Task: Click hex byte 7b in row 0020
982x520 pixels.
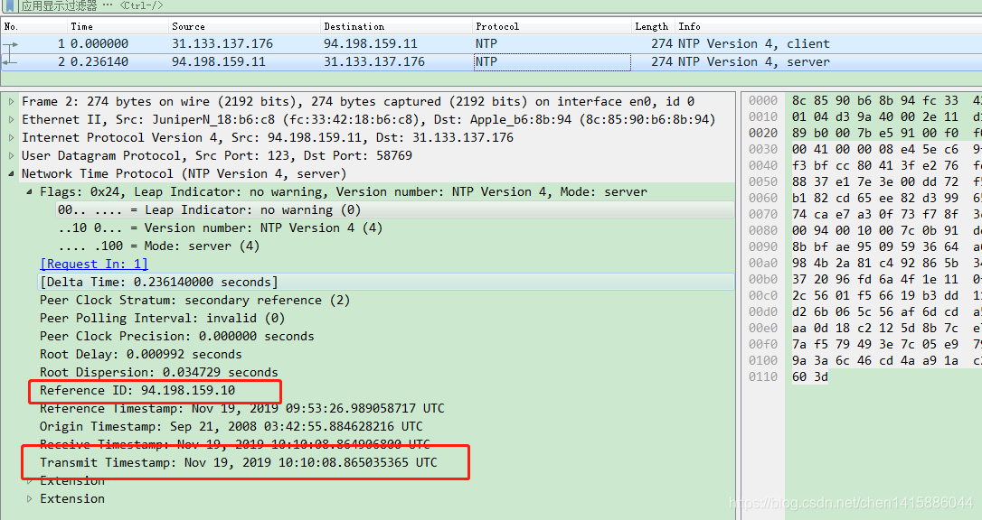Action: [x=864, y=133]
